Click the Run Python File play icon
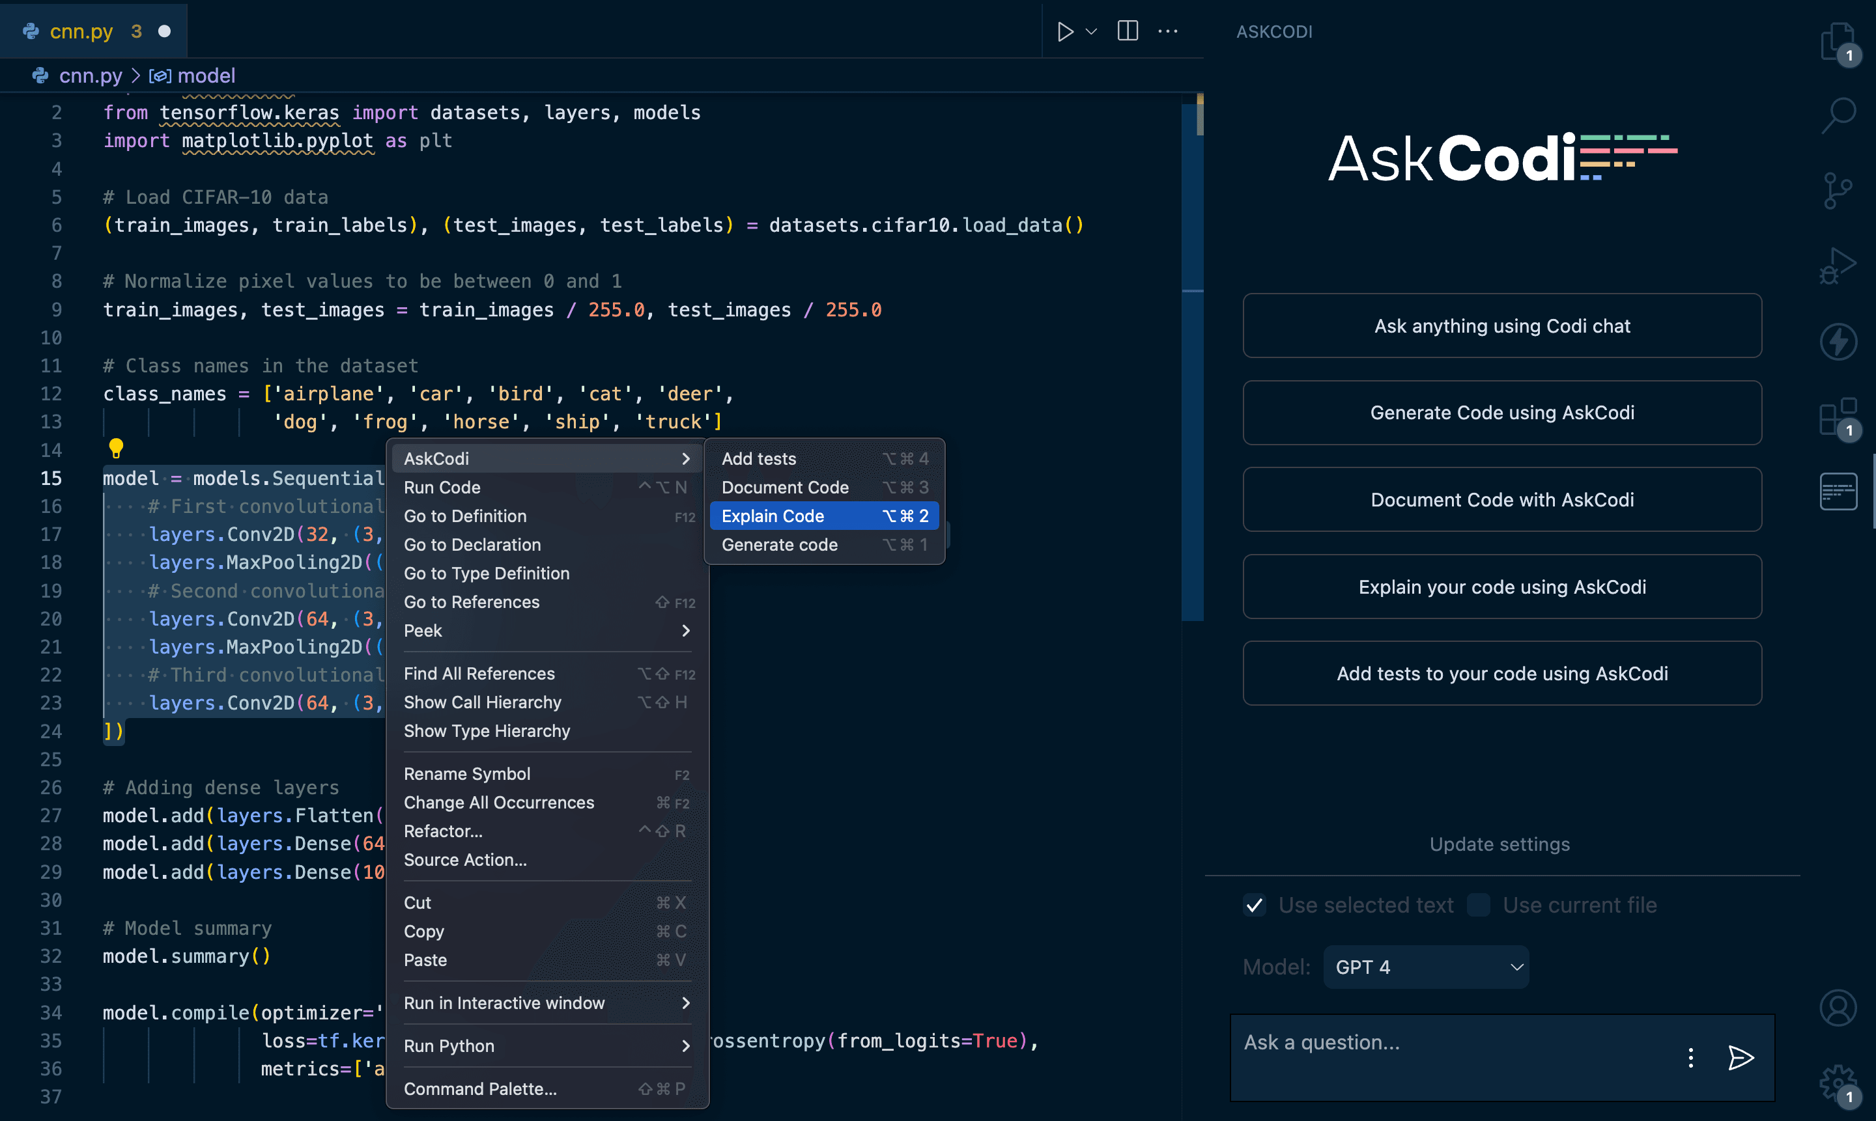Screen dimensions: 1876x1121 (x=1065, y=31)
